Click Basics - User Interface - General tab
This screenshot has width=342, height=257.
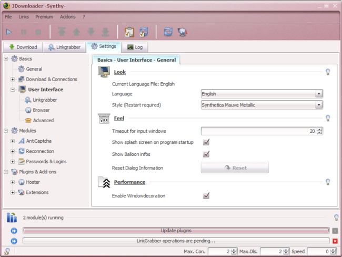coord(136,60)
